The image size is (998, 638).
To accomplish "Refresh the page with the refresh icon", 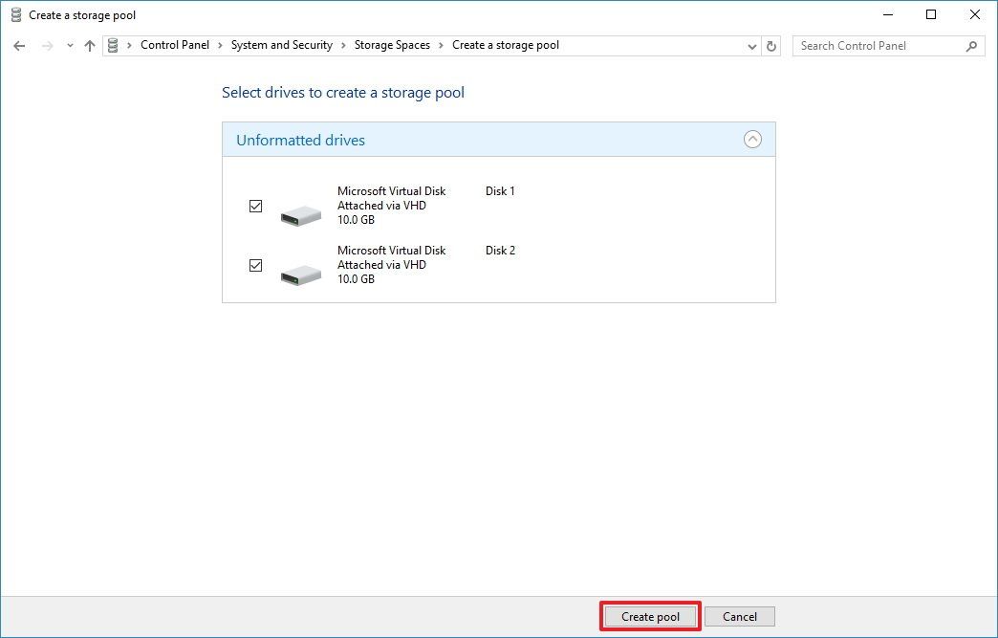I will point(771,45).
